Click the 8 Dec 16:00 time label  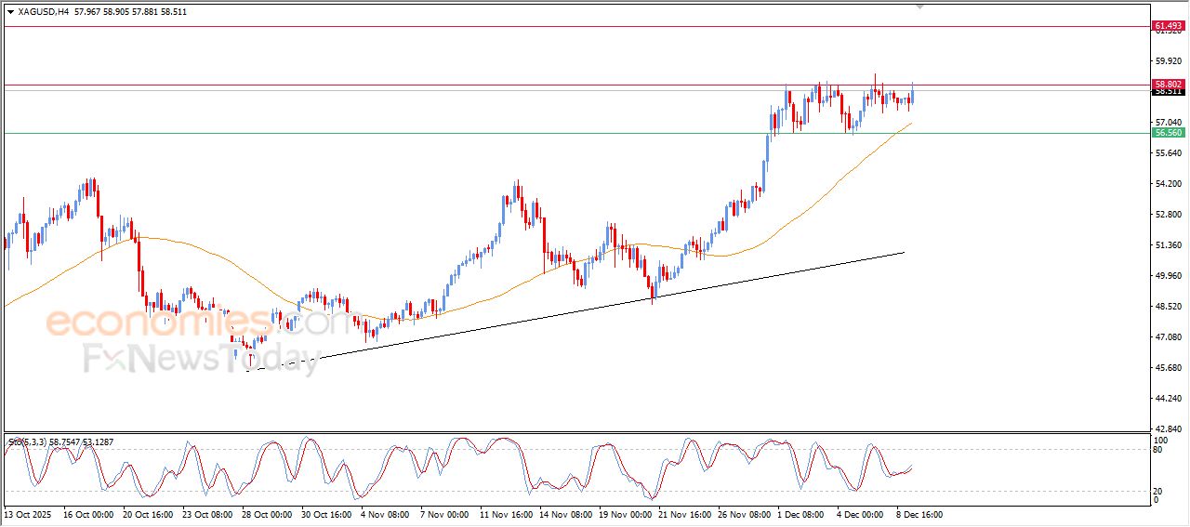(x=919, y=514)
